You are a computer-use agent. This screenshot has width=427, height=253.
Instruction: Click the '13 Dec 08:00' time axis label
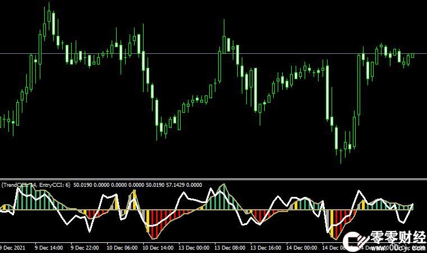pyautogui.click(x=230, y=248)
